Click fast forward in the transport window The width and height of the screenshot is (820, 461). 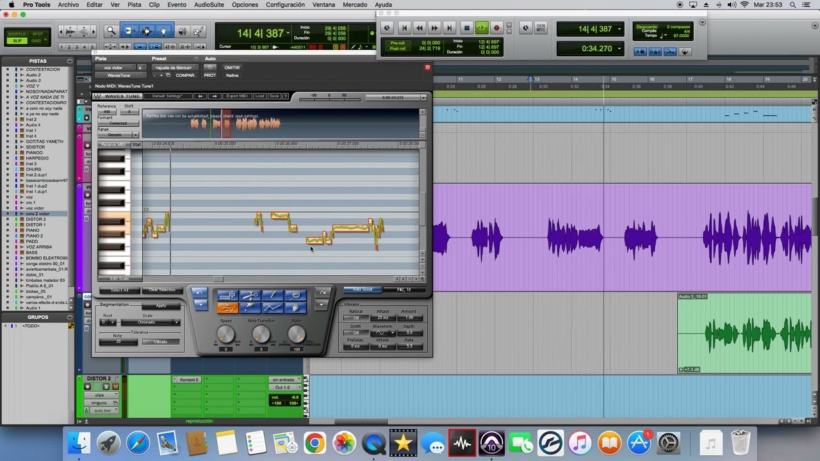434,28
